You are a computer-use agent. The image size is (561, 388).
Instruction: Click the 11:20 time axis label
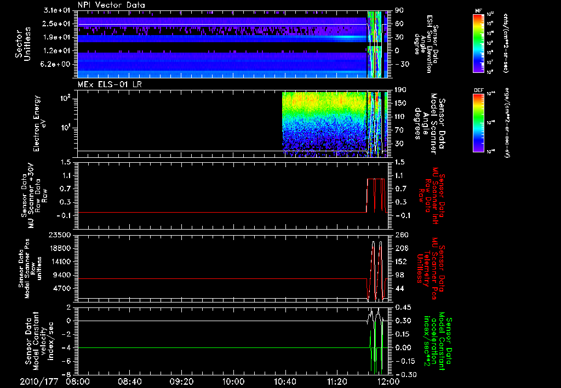pos(337,381)
